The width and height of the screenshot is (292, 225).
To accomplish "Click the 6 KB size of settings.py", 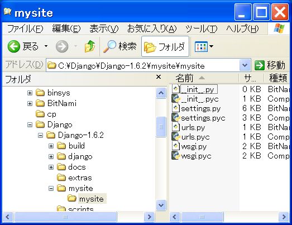I will point(252,108).
